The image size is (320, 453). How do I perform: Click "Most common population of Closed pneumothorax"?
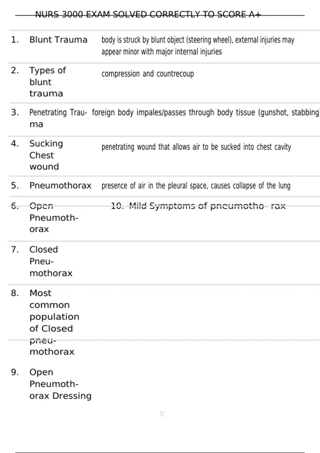pyautogui.click(x=54, y=322)
